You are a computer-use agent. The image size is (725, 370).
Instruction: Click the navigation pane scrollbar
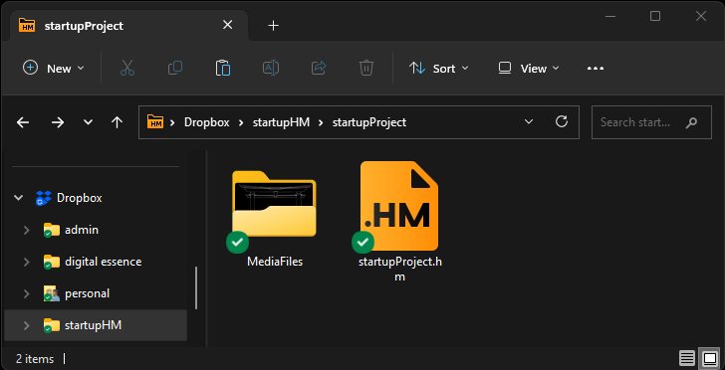[x=196, y=287]
